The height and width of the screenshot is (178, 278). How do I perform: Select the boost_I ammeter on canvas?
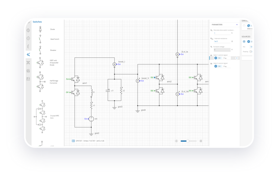114,64
